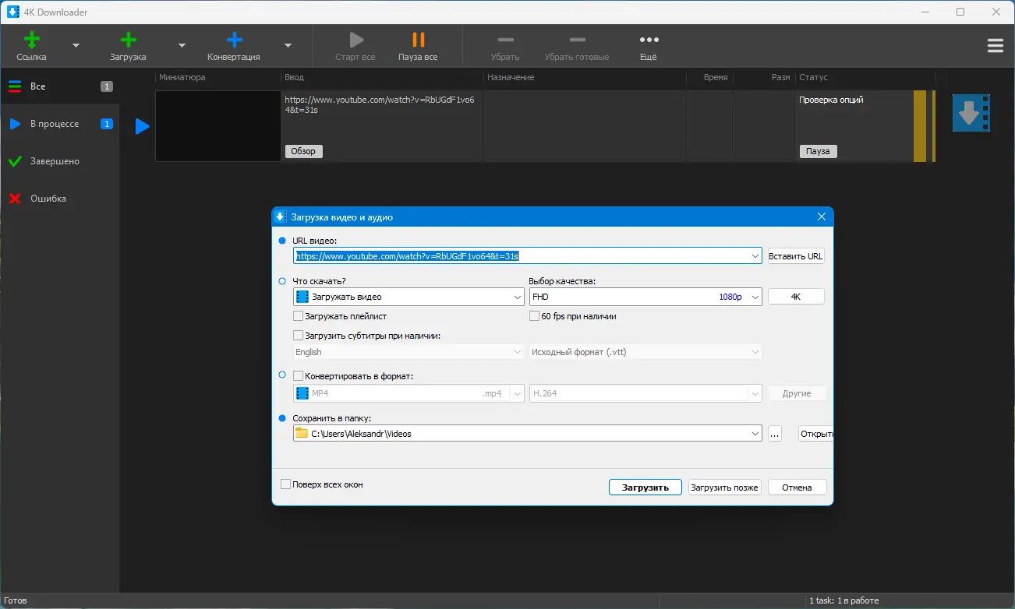Tick the 60 fps при наличии checkbox

click(535, 316)
